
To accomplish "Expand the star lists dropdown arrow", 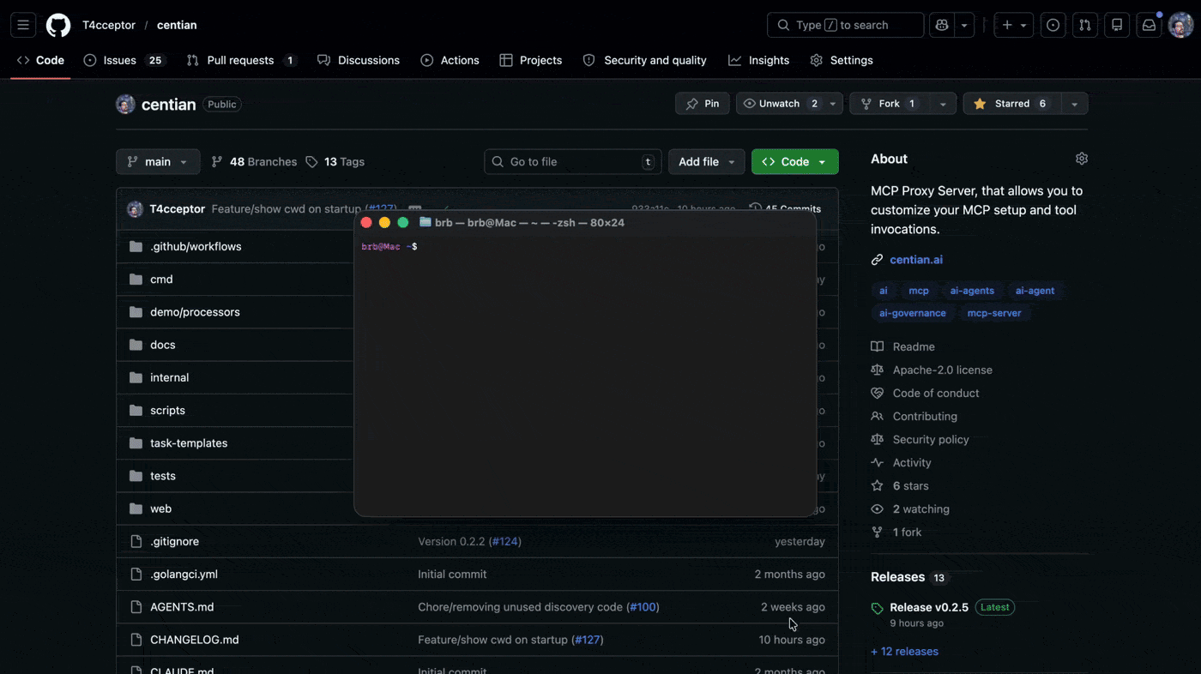I will point(1074,103).
